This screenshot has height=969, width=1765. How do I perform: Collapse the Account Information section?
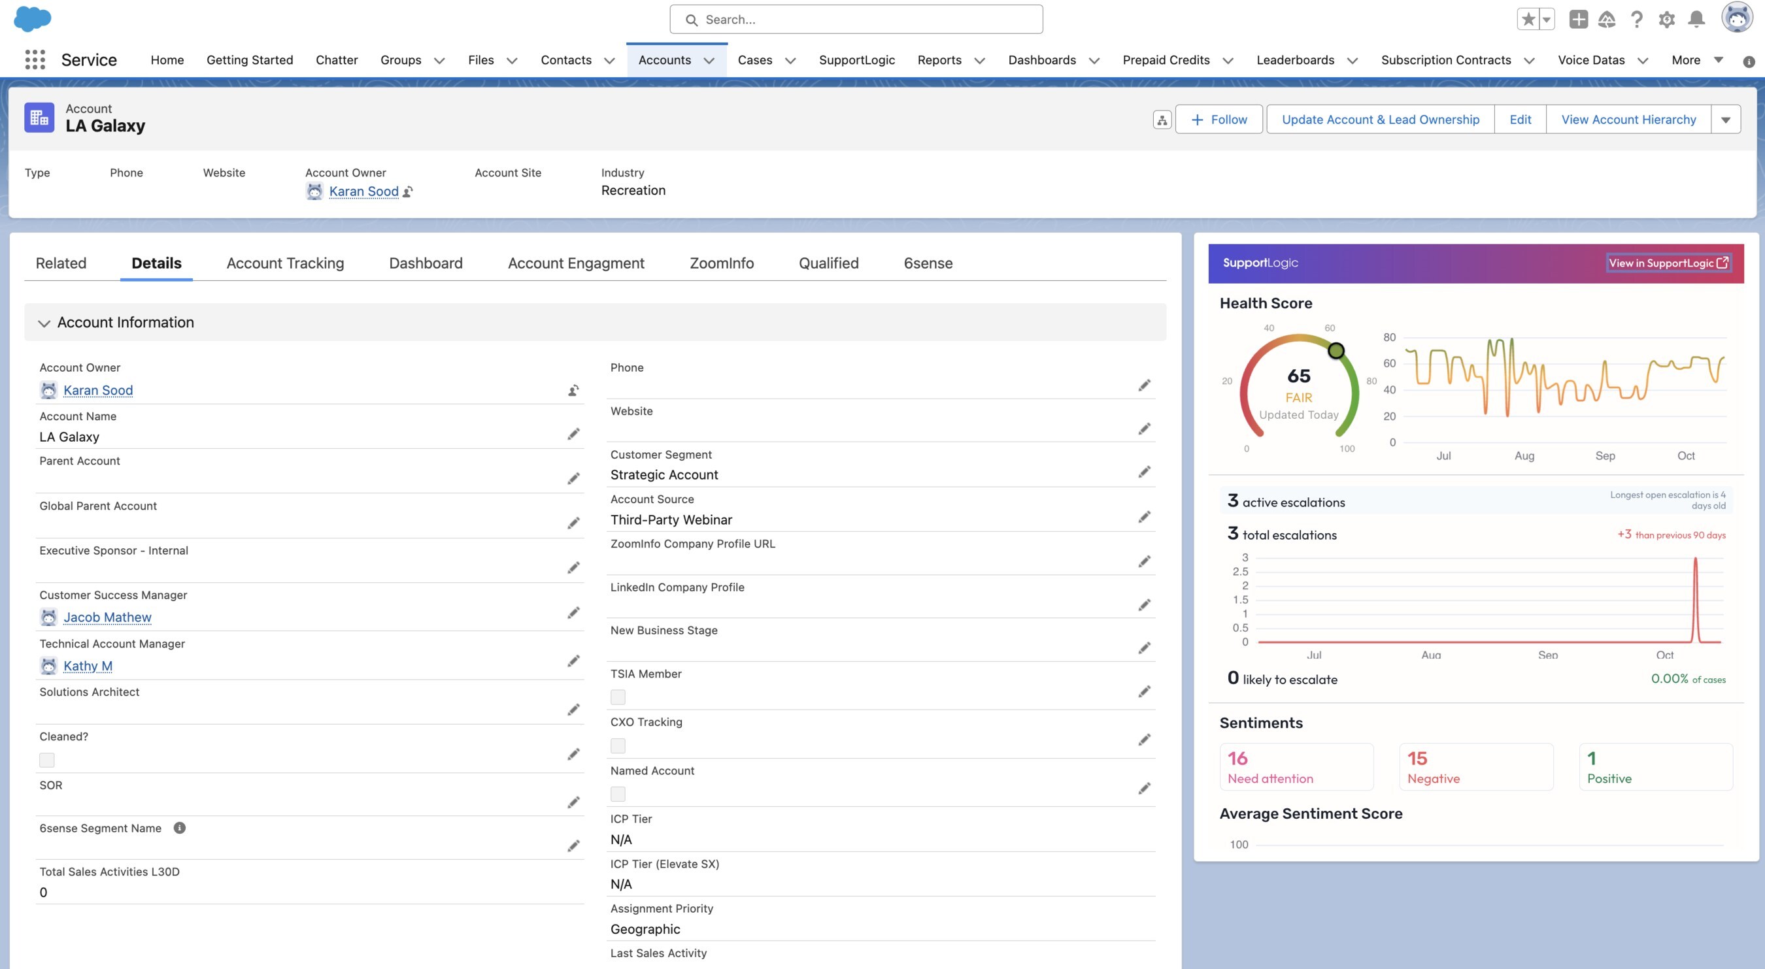pos(44,323)
